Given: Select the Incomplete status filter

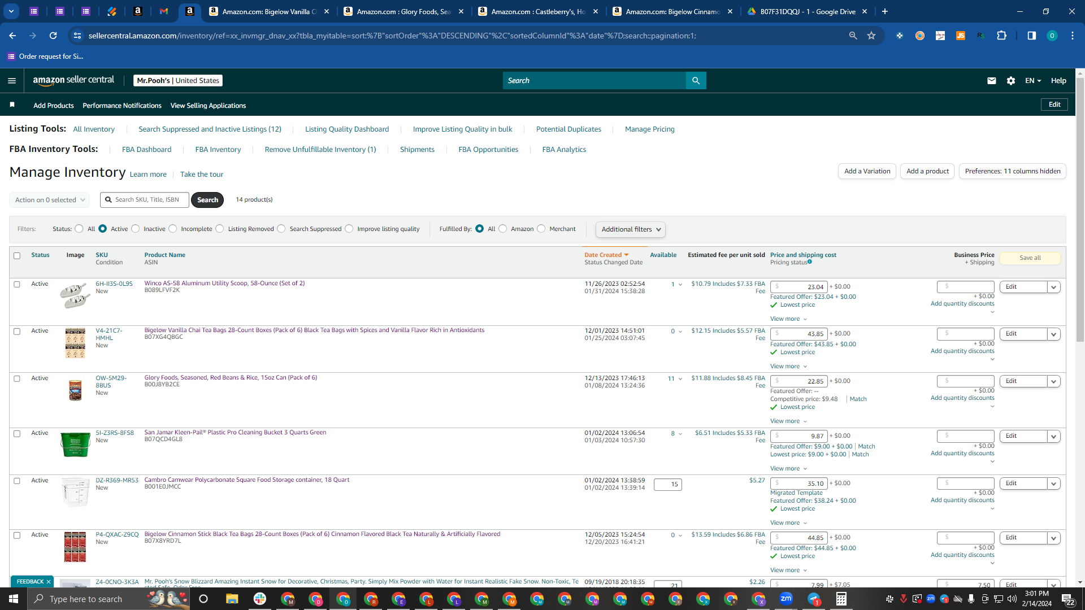Looking at the screenshot, I should point(173,229).
